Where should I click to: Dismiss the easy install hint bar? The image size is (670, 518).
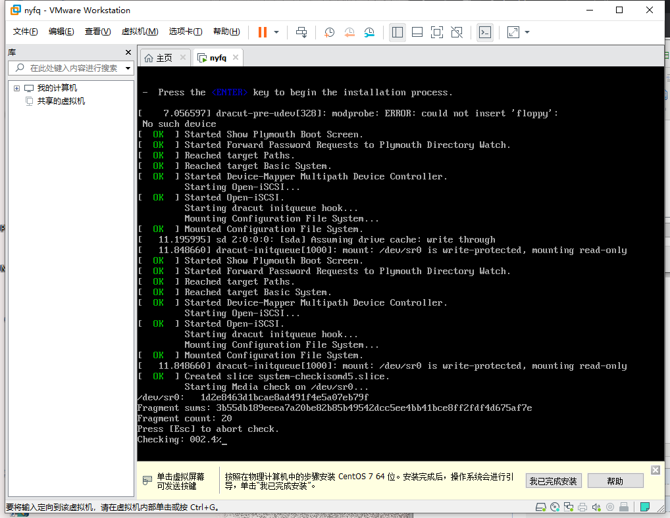click(x=656, y=470)
